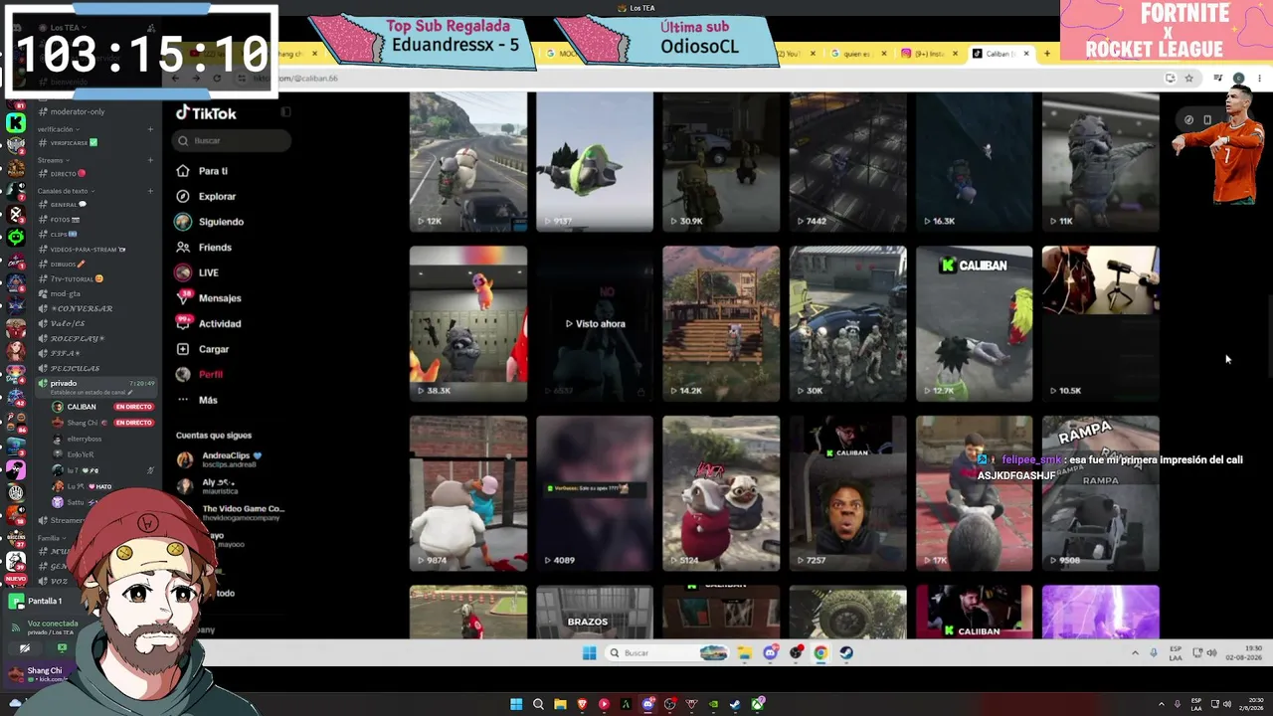Toggle the microphone icon in inner system tray
This screenshot has width=1273, height=716.
(x=1154, y=653)
